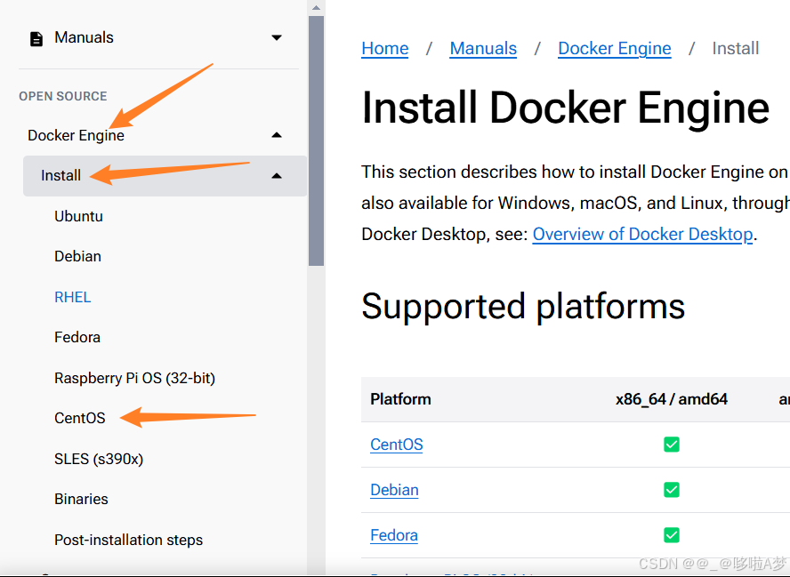Select Debian in the sidebar

[77, 256]
